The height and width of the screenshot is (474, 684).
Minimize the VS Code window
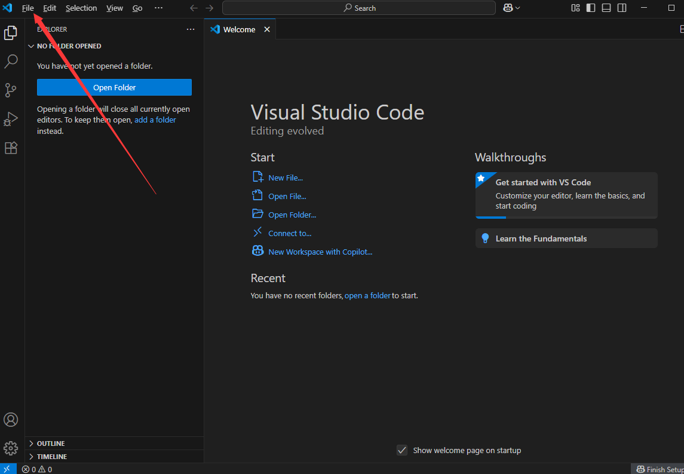tap(645, 8)
